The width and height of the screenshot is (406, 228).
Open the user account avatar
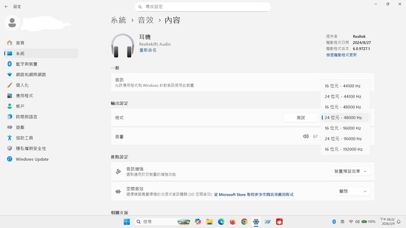[12, 23]
